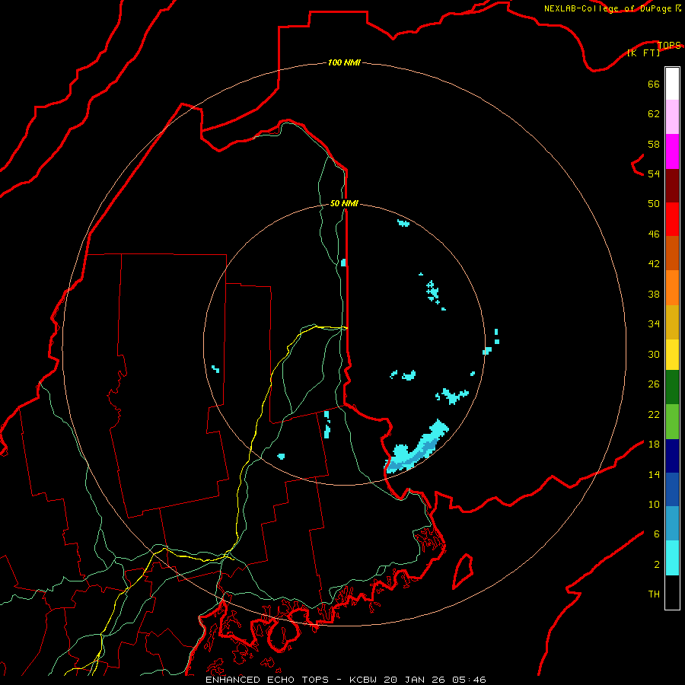Click the '22' legend value
685x685 pixels.
pos(654,414)
